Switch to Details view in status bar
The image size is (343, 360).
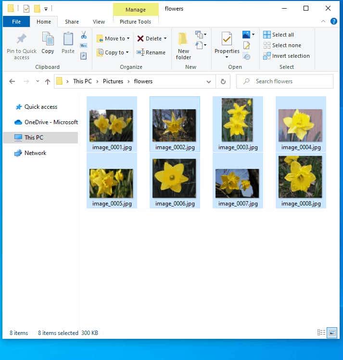click(321, 333)
